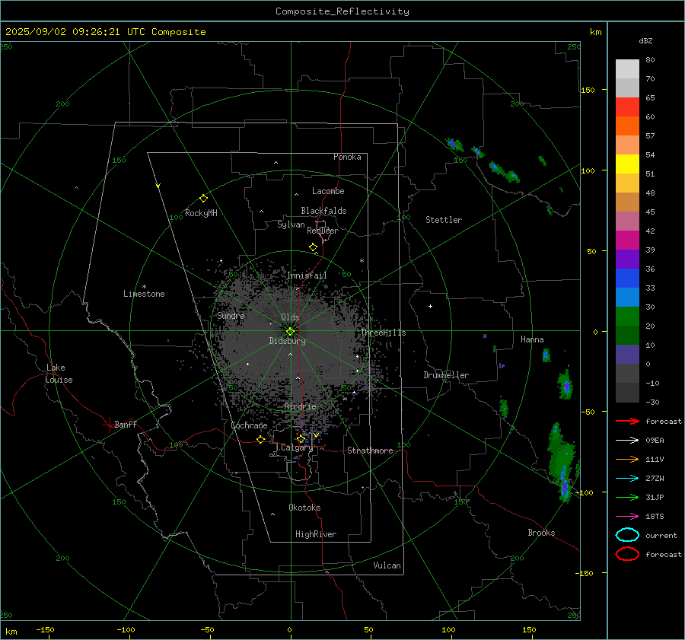Select the cyan 27ZW arrow legend icon

click(627, 479)
